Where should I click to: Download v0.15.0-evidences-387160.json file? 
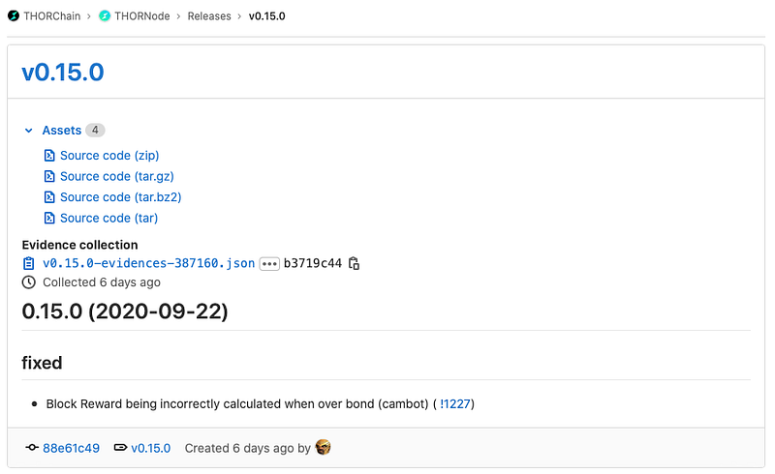149,263
